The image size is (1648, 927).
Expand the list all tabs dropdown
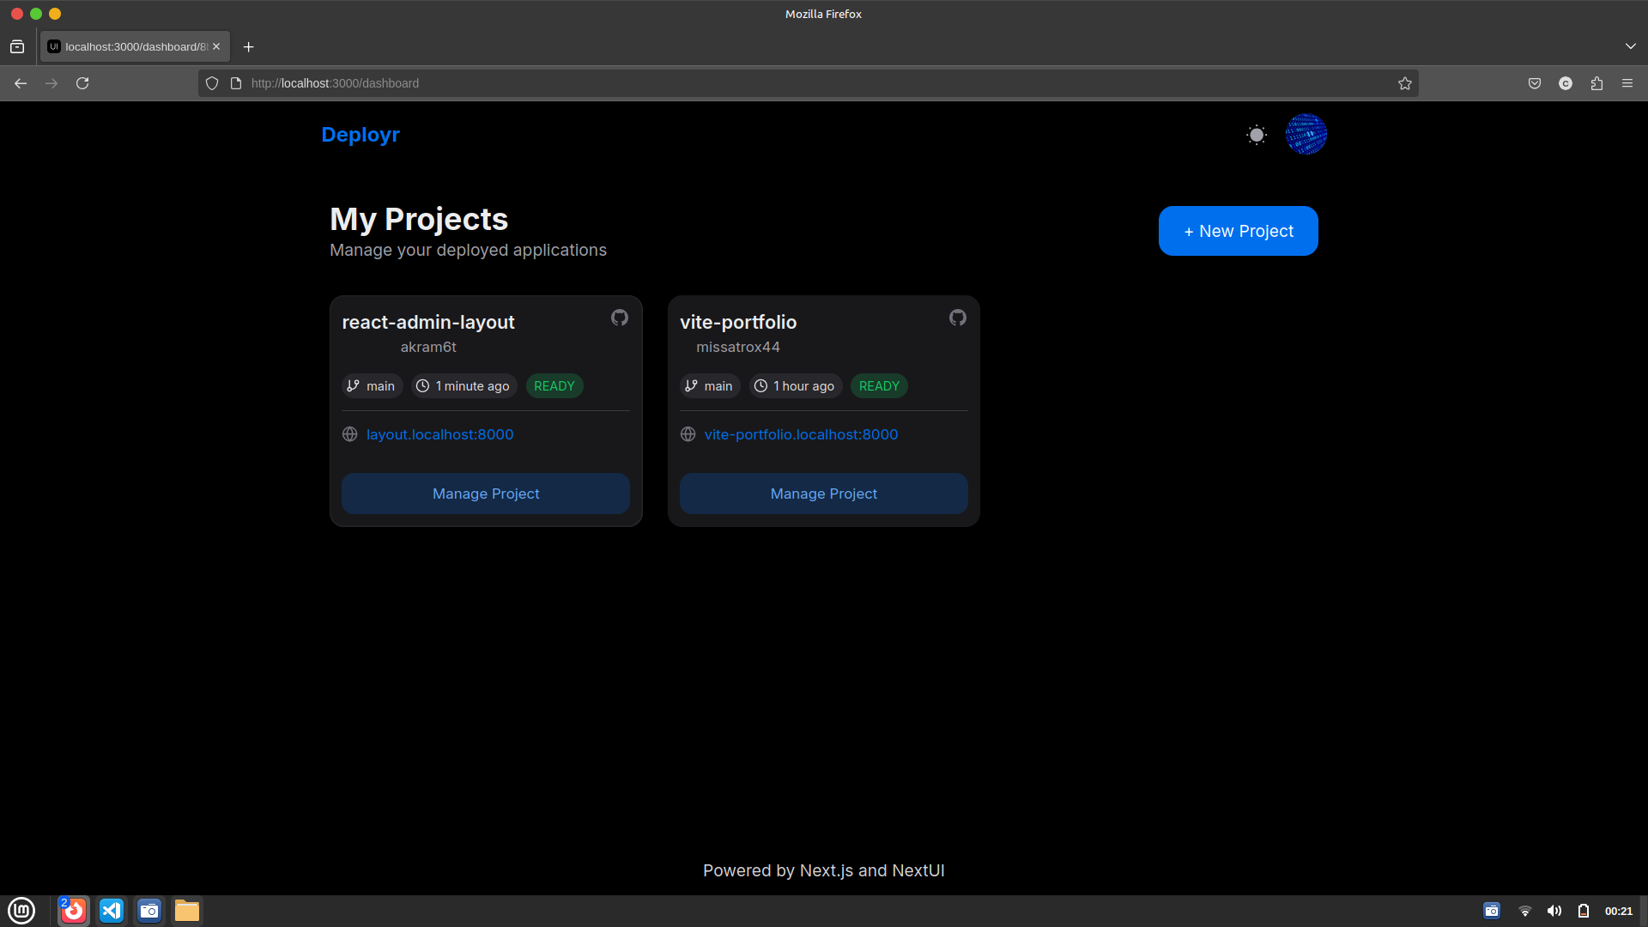pos(1630,46)
